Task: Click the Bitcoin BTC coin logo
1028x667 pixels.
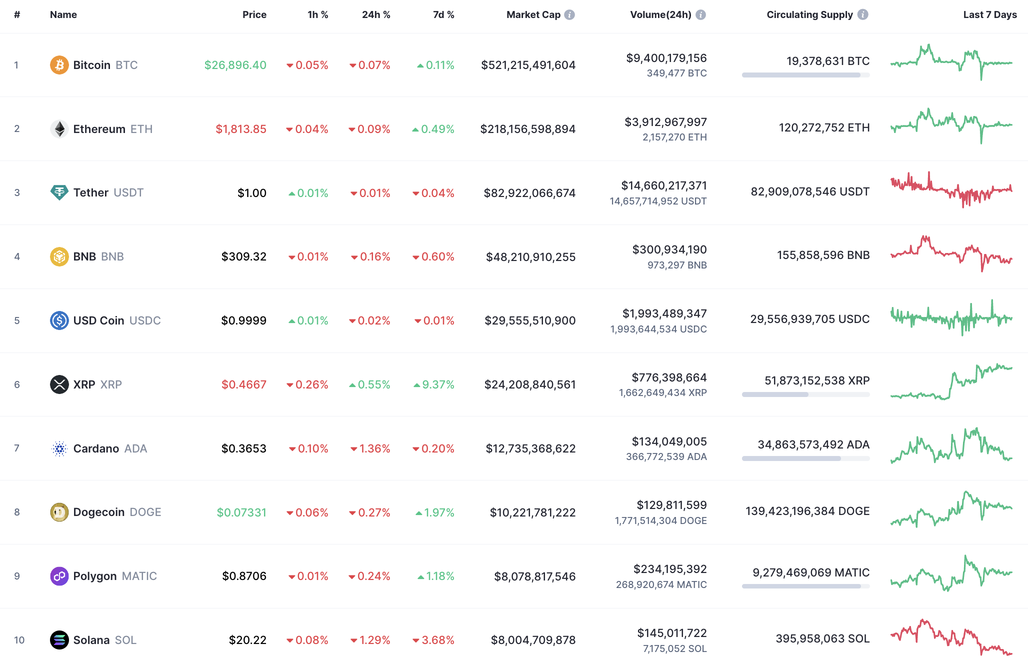Action: pos(59,64)
